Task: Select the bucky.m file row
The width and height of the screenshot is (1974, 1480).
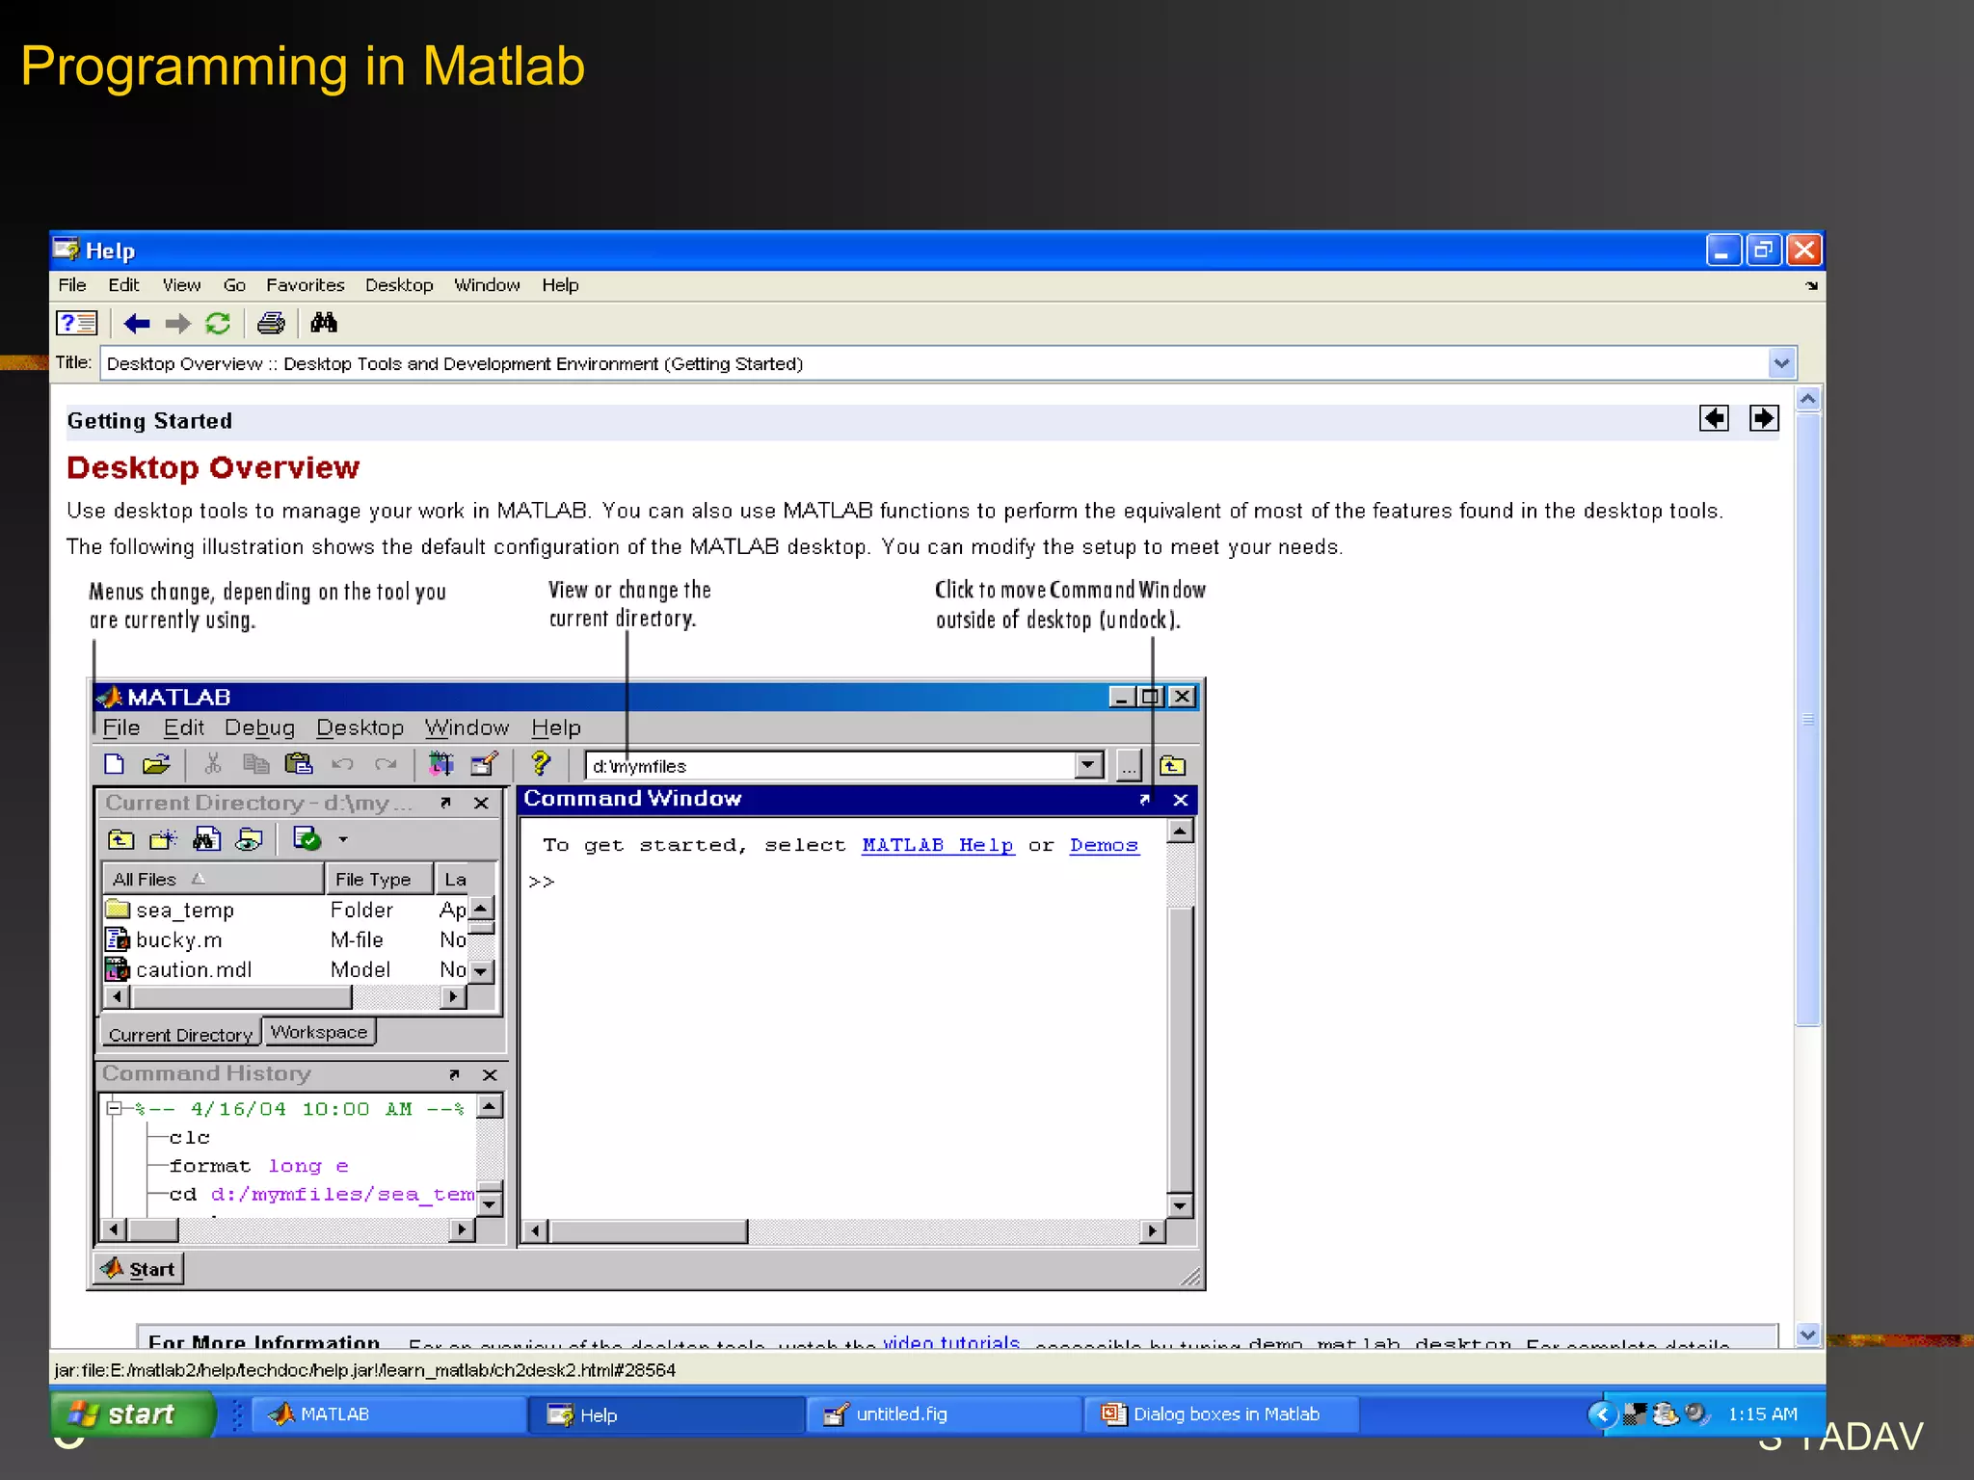Action: [285, 939]
